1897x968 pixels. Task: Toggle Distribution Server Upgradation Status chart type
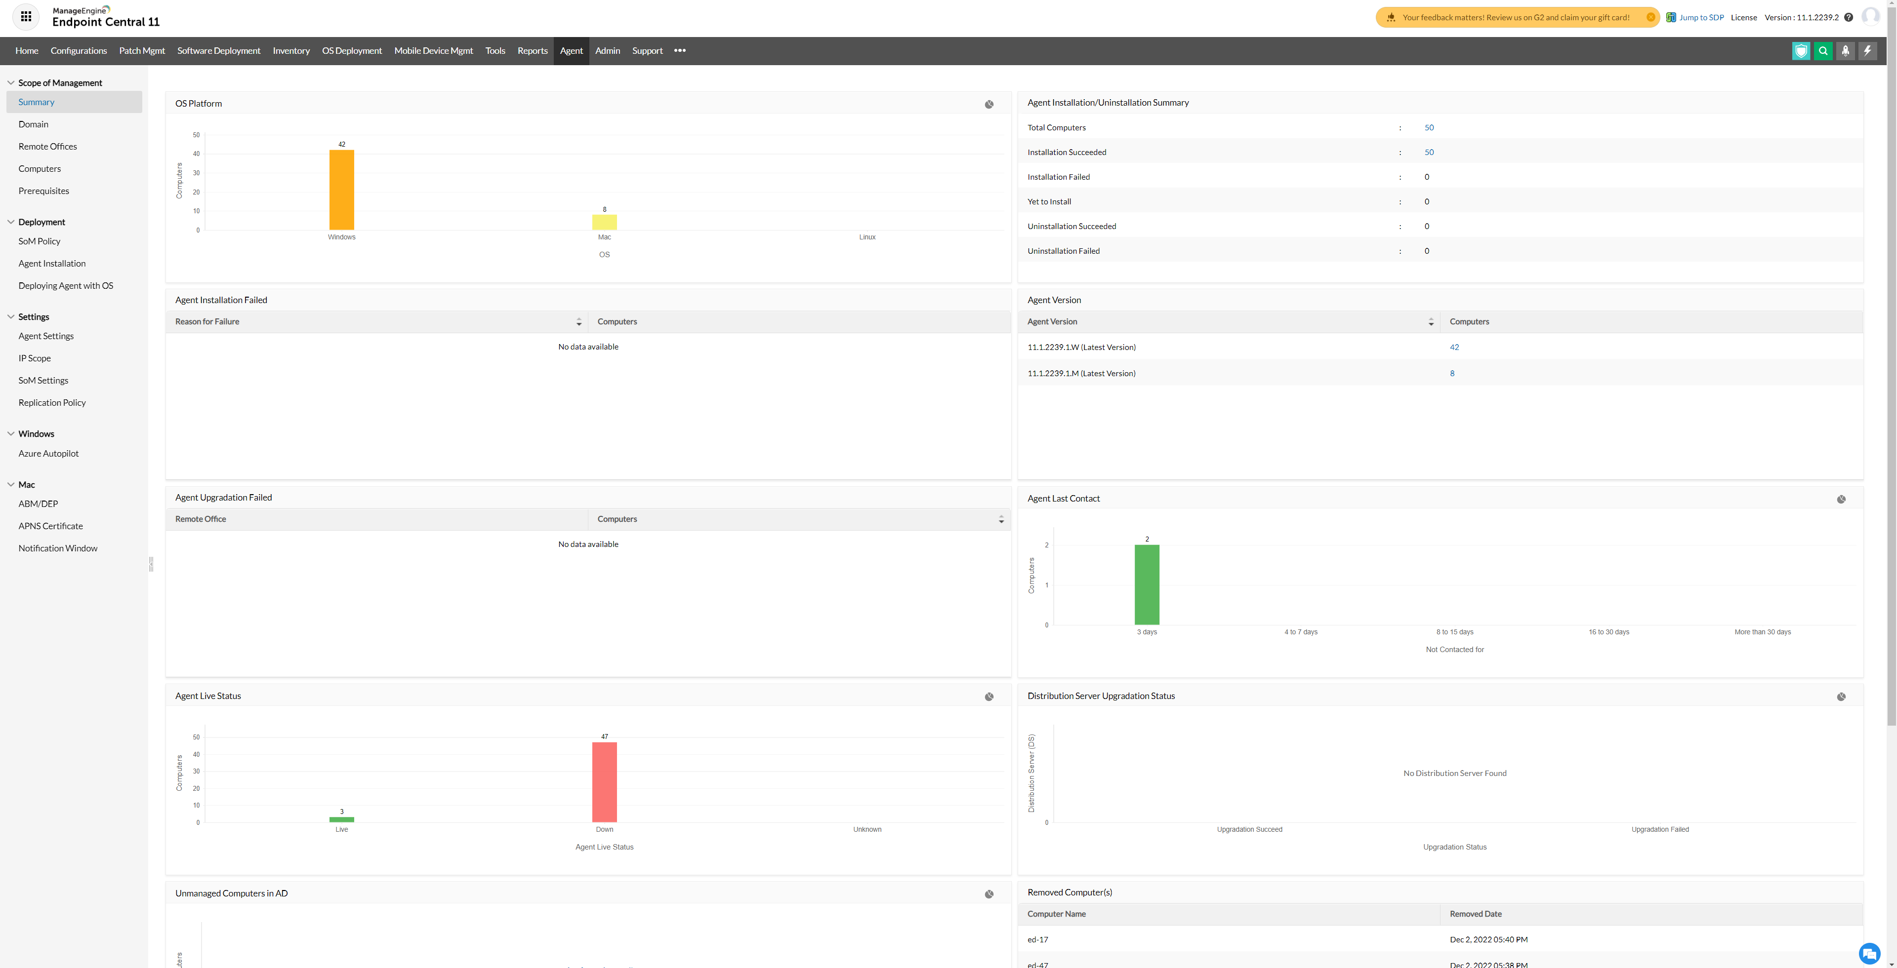tap(1840, 697)
